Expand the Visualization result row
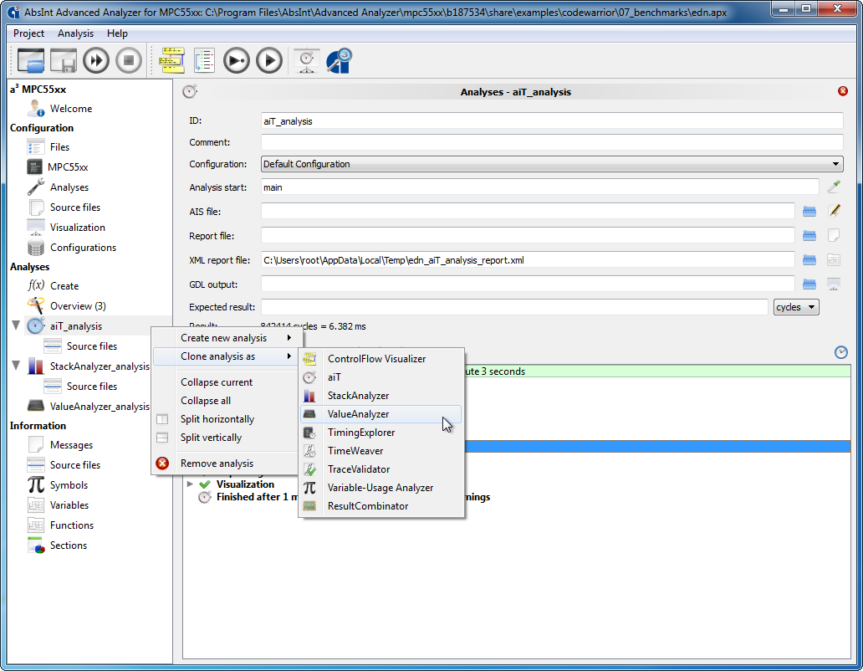Screen dimensions: 863x671 coord(190,484)
